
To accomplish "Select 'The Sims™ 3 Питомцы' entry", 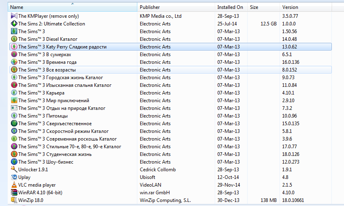I will 43,116.
